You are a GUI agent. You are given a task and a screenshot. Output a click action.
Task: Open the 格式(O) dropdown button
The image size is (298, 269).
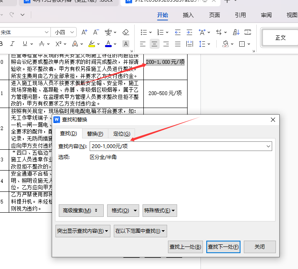(x=123, y=211)
